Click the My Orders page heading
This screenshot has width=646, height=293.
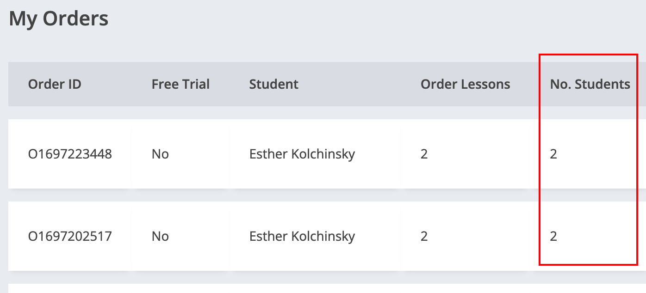click(x=59, y=19)
